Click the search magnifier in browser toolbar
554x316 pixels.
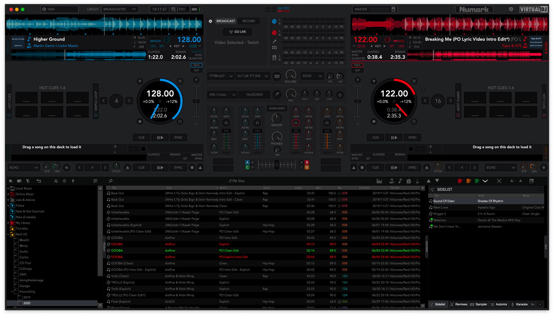click(110, 181)
